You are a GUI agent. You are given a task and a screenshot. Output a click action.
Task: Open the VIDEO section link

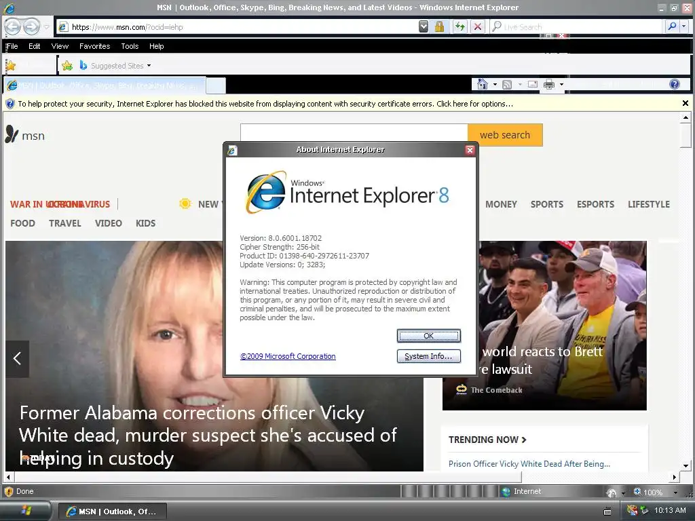(108, 223)
